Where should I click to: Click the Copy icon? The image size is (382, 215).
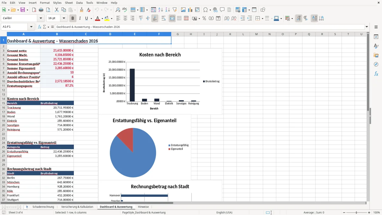click(x=64, y=10)
